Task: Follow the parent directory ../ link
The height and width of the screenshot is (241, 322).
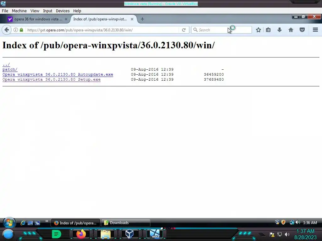Action: click(x=6, y=65)
